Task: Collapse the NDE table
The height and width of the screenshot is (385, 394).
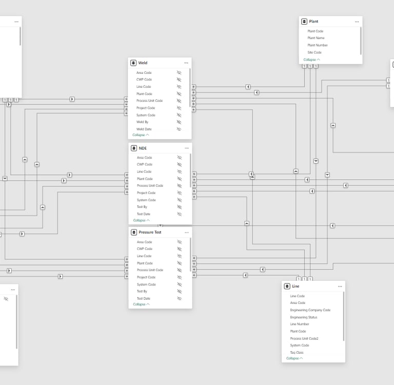Action: click(141, 220)
